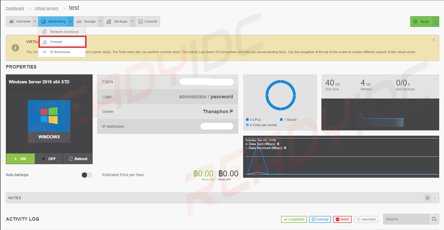Screen dimensions: 444x230
Task: Power the server OFF
Action: tap(49, 159)
